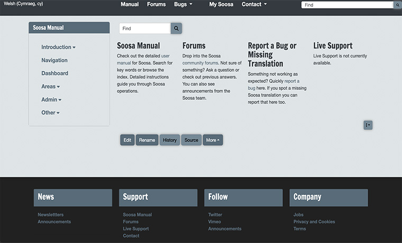Focus the Find field above Soosa Manual
Viewport: 402px width, 243px height.
click(144, 29)
